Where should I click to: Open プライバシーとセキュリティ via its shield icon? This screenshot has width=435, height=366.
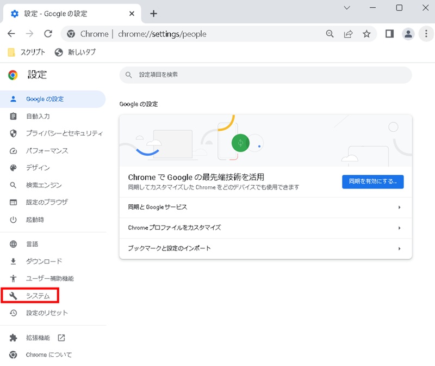12,133
